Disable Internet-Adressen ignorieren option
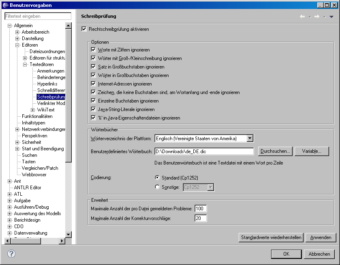This screenshot has height=265, width=340. pyautogui.click(x=94, y=84)
